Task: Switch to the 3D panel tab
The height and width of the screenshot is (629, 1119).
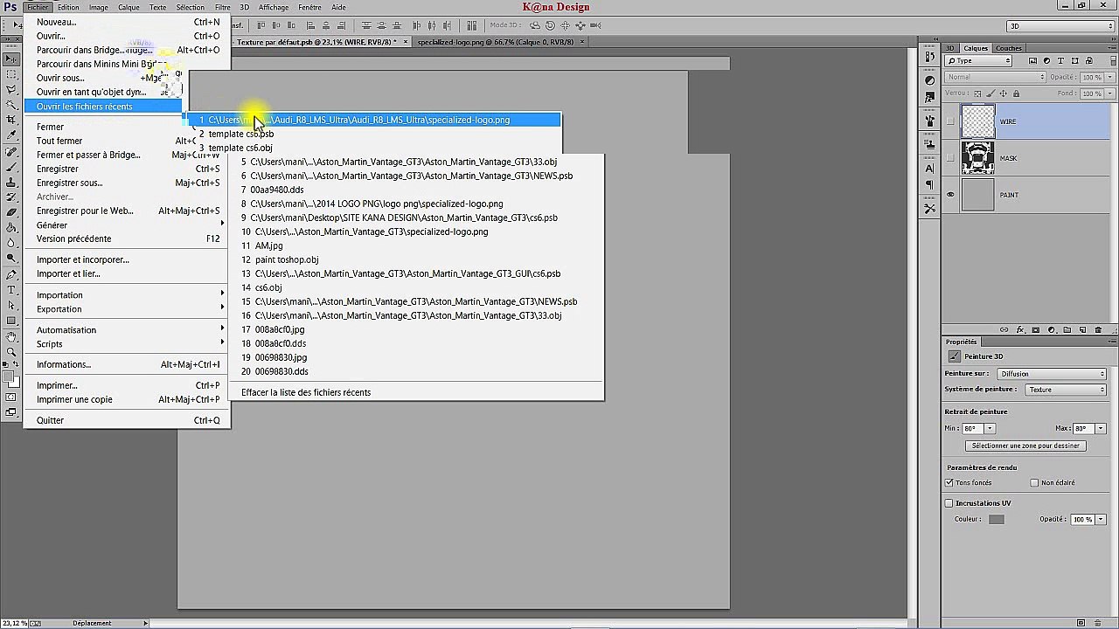Action: point(950,48)
